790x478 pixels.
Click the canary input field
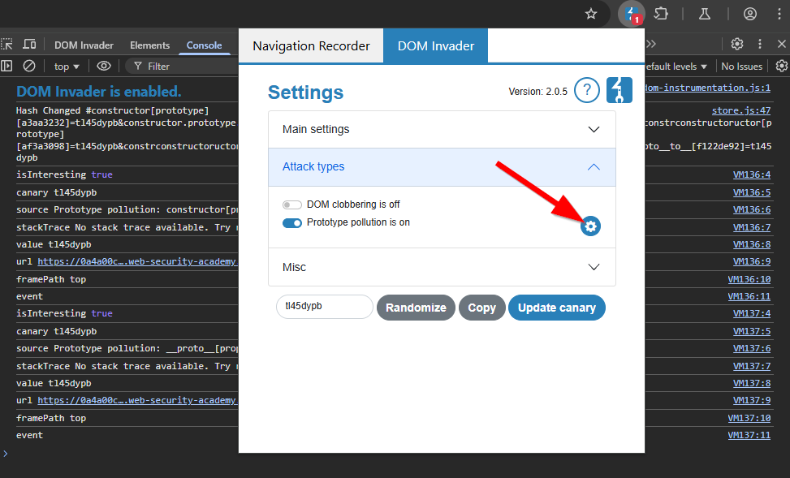click(x=325, y=306)
